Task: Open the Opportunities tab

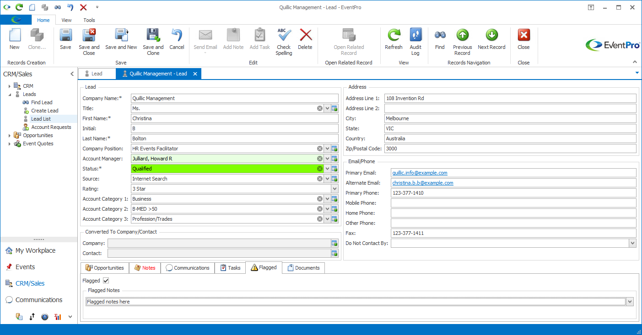Action: click(105, 268)
